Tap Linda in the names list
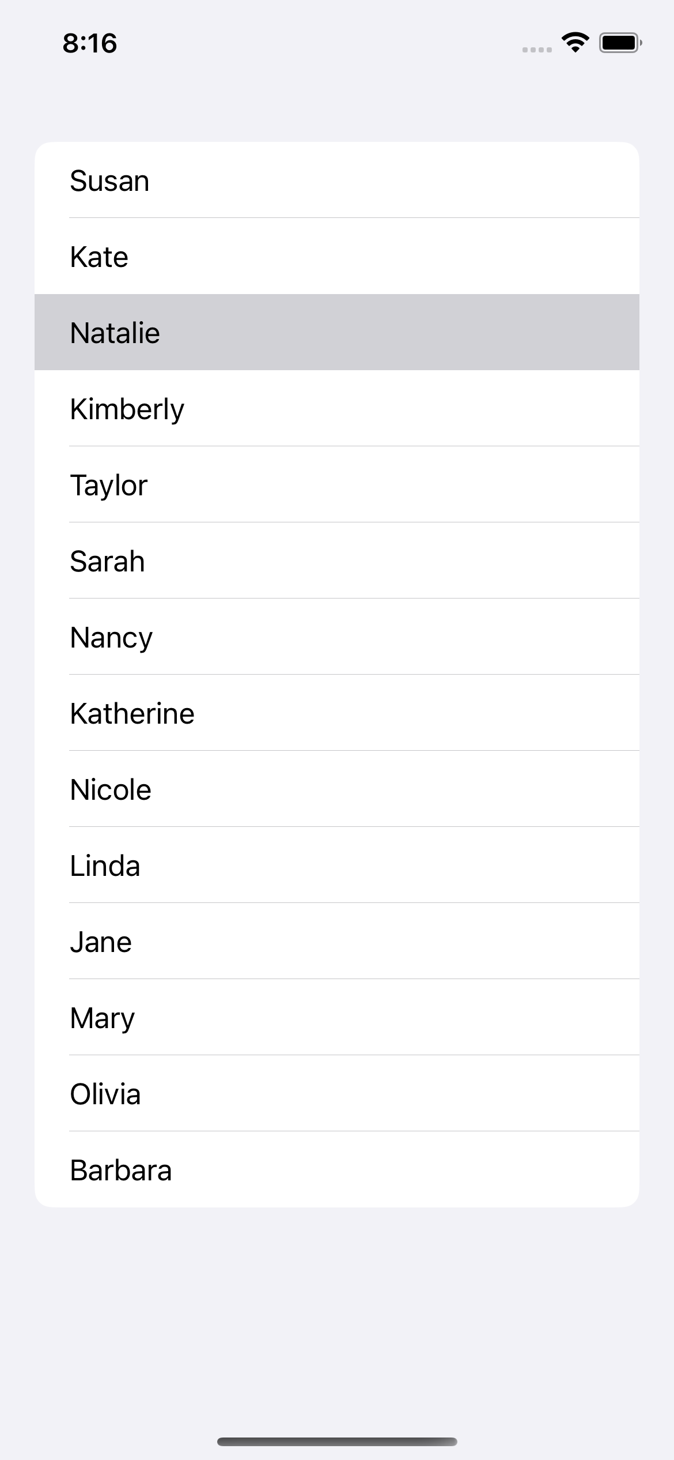Screen dimensions: 674x1460 (337, 866)
